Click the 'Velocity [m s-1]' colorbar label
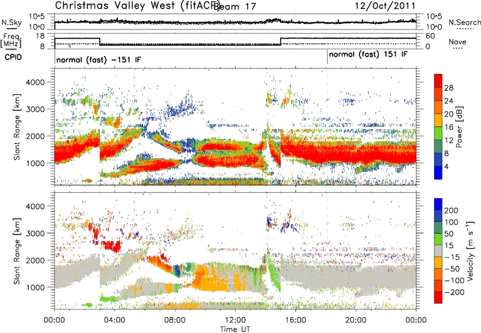Image resolution: width=481 pixels, height=333 pixels. tap(470, 251)
